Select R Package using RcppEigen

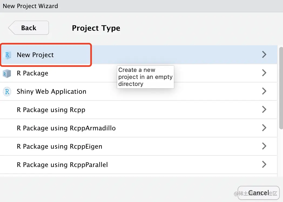coord(59,147)
